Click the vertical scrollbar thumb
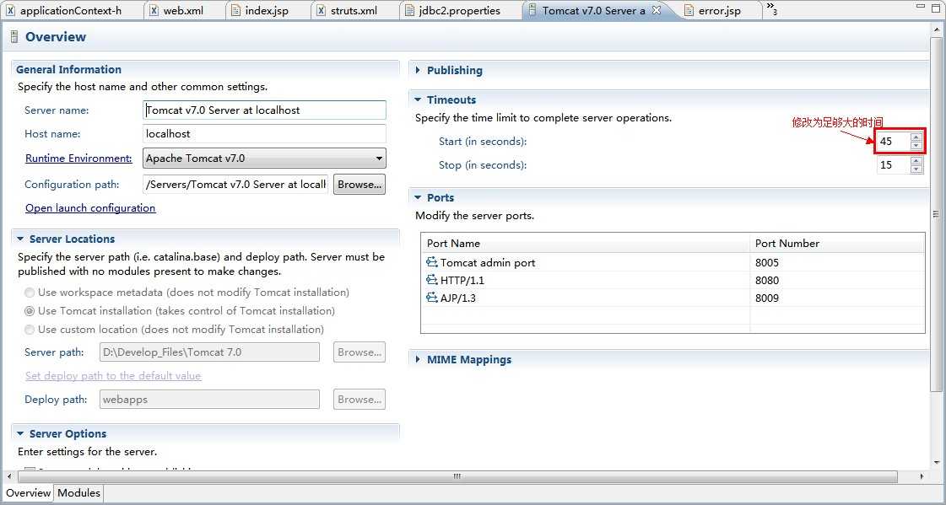946x505 pixels. [936, 214]
